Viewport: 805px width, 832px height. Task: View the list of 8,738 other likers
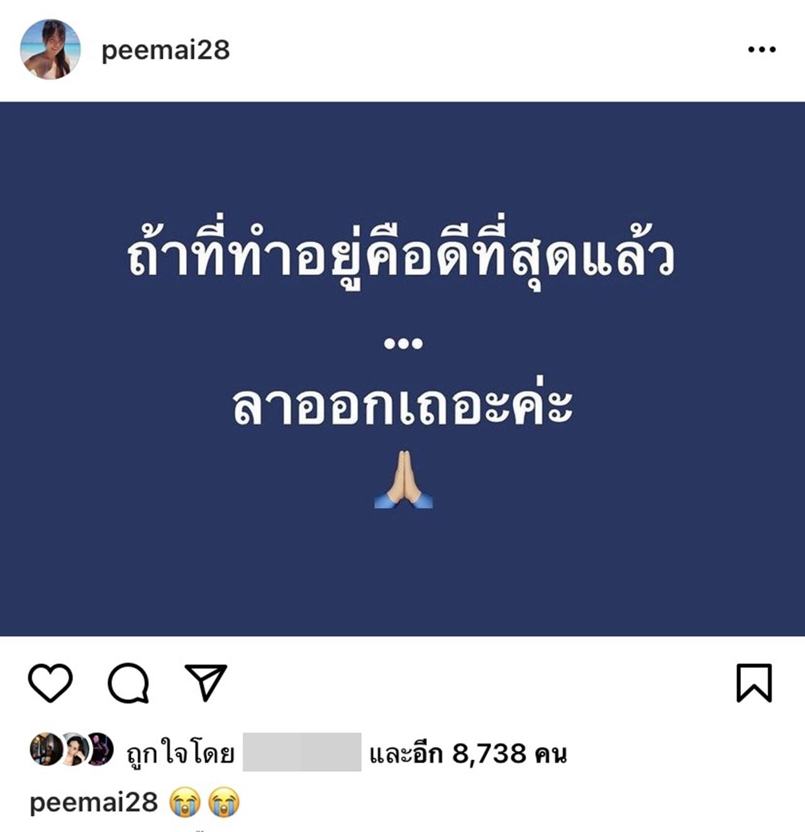(x=468, y=753)
